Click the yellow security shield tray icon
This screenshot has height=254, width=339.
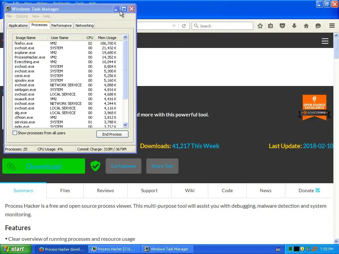(303, 249)
